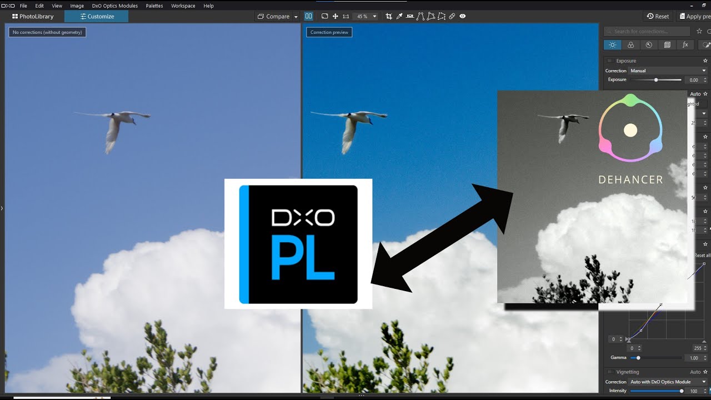Adjust the Exposure slider
Screen dimensions: 711x400
click(x=656, y=80)
